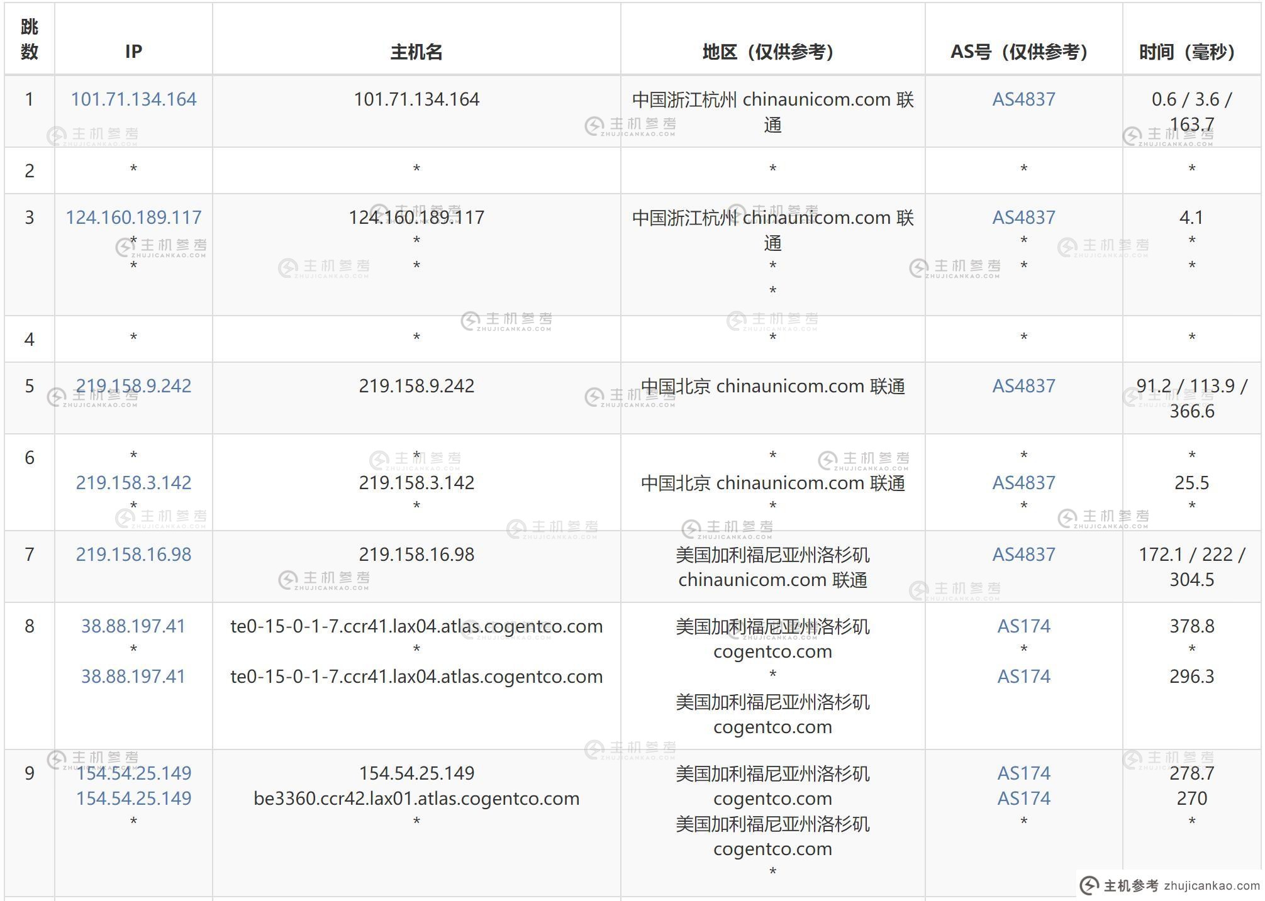Click hostname te0-15-0-1-7.ccr41.lax04 beside 296.3
This screenshot has height=901, width=1265.
point(416,677)
